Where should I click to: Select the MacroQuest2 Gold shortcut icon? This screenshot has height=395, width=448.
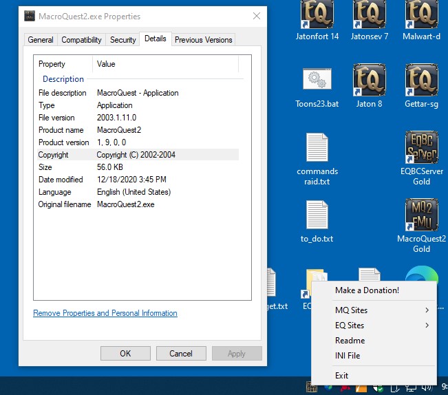pos(421,215)
